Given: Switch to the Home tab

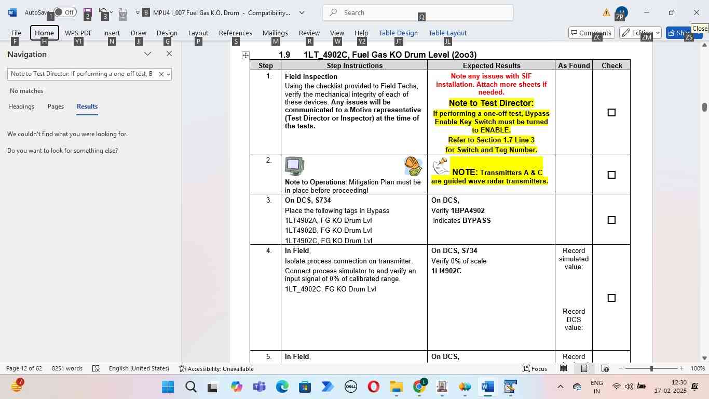Looking at the screenshot, I should tap(45, 33).
